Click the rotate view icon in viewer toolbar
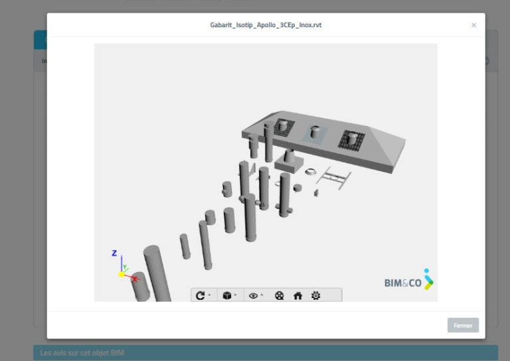This screenshot has height=361, width=510. (200, 295)
